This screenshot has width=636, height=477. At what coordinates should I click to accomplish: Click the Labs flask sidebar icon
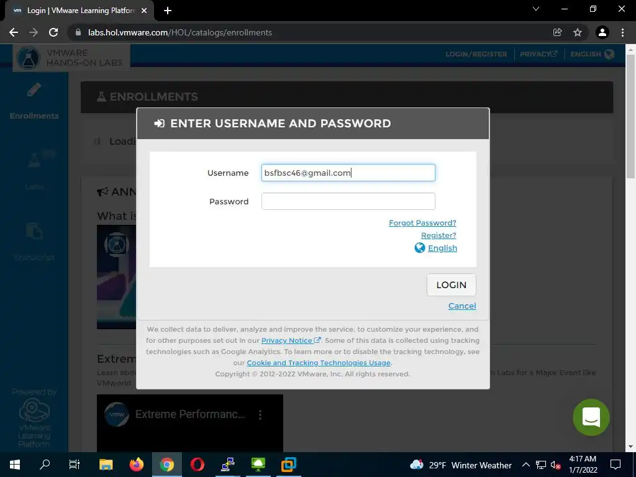point(34,160)
